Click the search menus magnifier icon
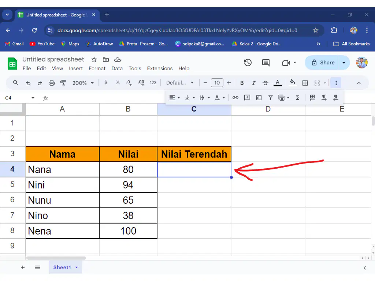The height and width of the screenshot is (281, 375). click(15, 83)
